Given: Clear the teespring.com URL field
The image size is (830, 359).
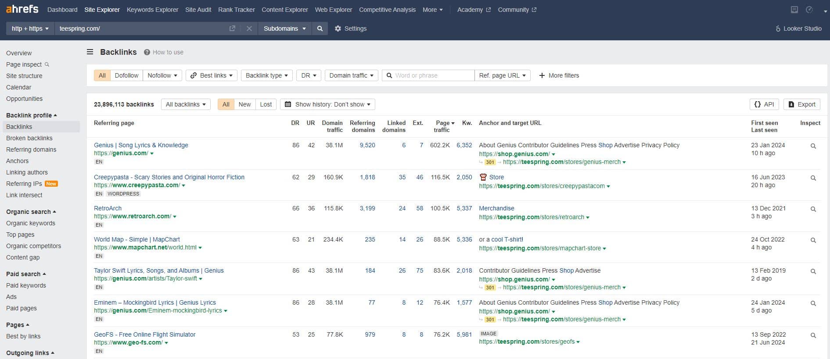Looking at the screenshot, I should click(249, 28).
